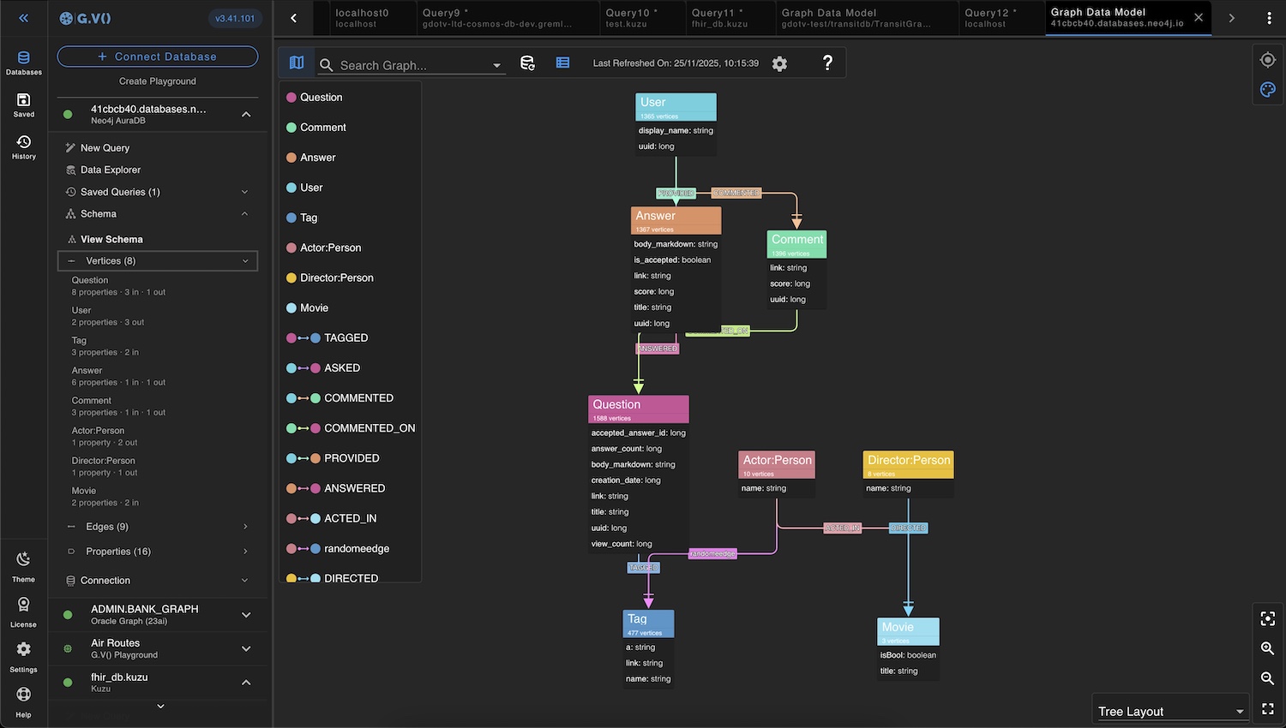Select the History icon in the left rail
The height and width of the screenshot is (728, 1286).
(x=23, y=142)
